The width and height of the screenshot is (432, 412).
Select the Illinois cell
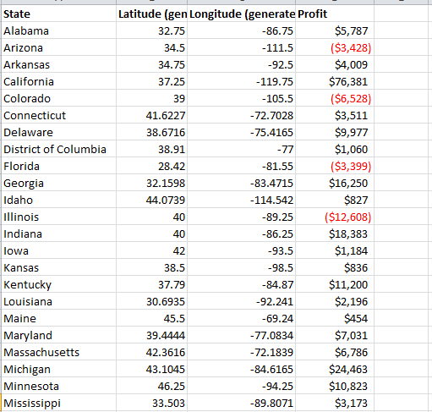pos(58,217)
